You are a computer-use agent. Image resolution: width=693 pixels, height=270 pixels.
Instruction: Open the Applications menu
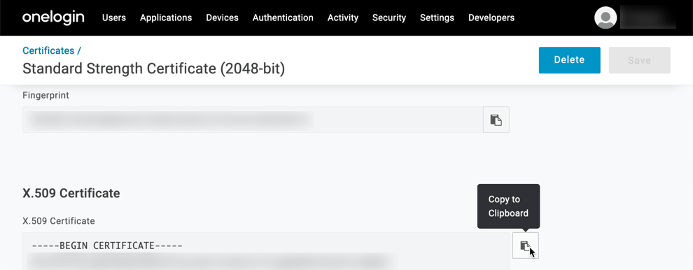[x=166, y=17]
